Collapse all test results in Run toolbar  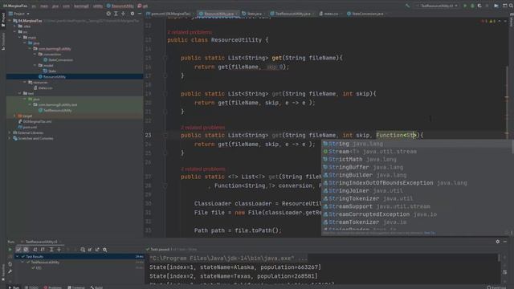point(59,250)
